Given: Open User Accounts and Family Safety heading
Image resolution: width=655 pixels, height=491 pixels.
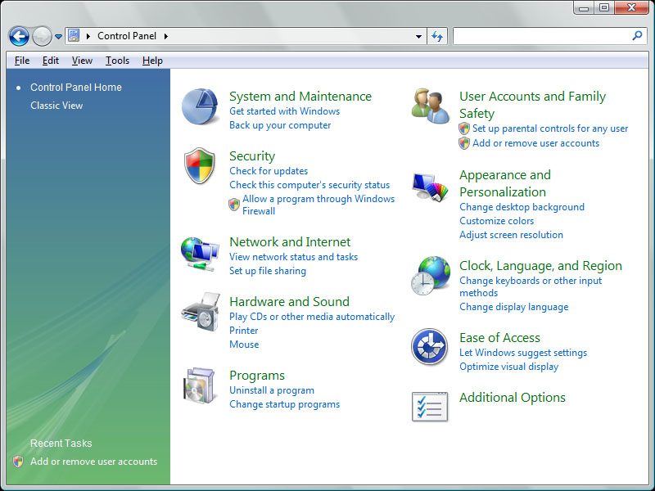Looking at the screenshot, I should coord(533,105).
